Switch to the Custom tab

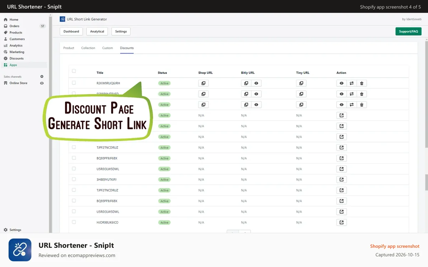107,48
